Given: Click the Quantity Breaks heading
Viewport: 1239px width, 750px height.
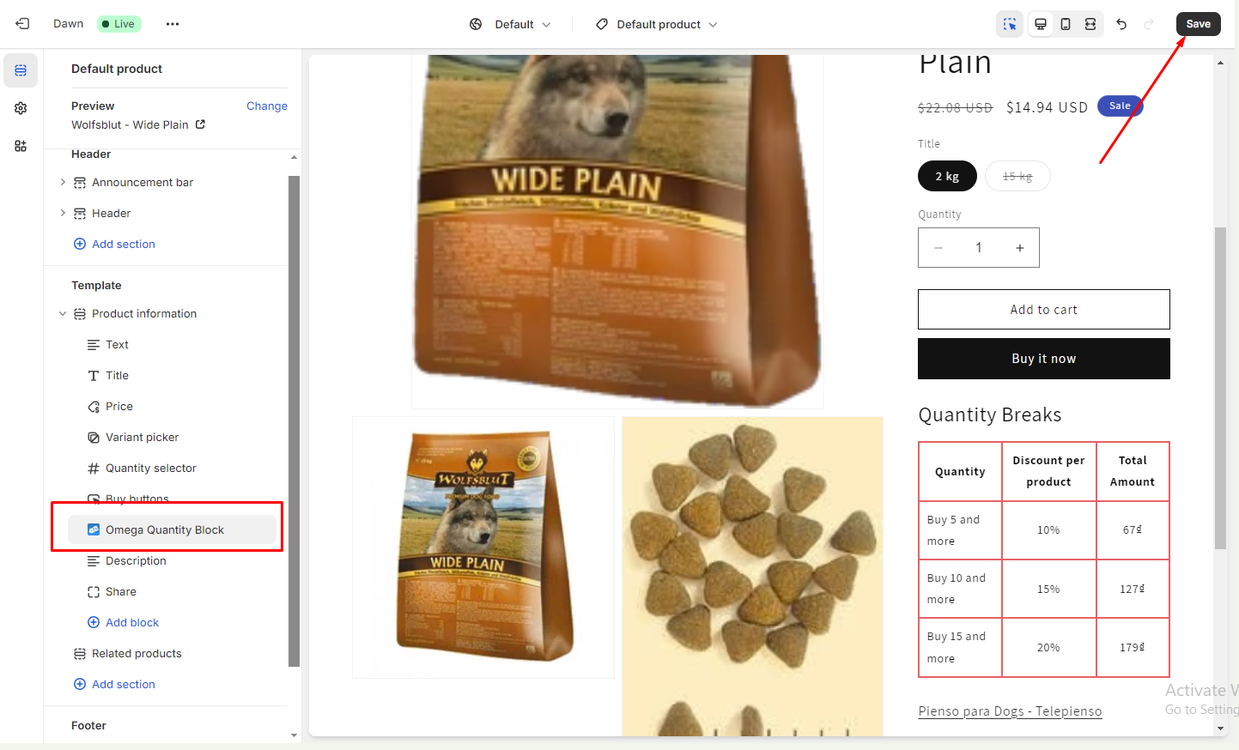Looking at the screenshot, I should click(x=990, y=415).
